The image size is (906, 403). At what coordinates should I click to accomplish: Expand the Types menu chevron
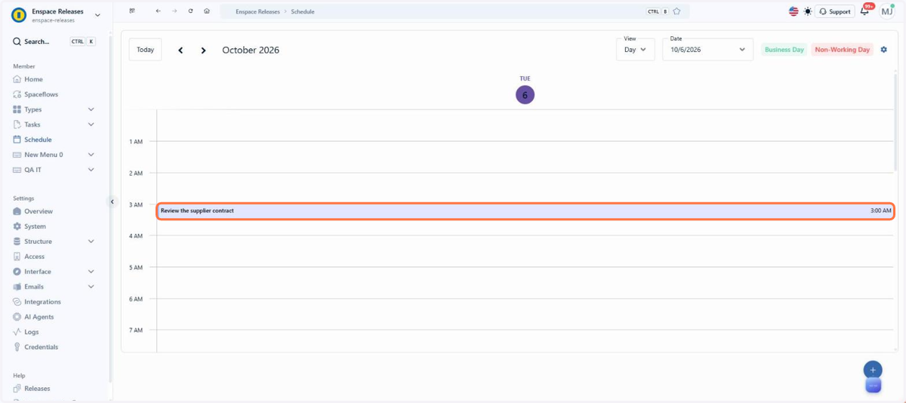pos(91,109)
